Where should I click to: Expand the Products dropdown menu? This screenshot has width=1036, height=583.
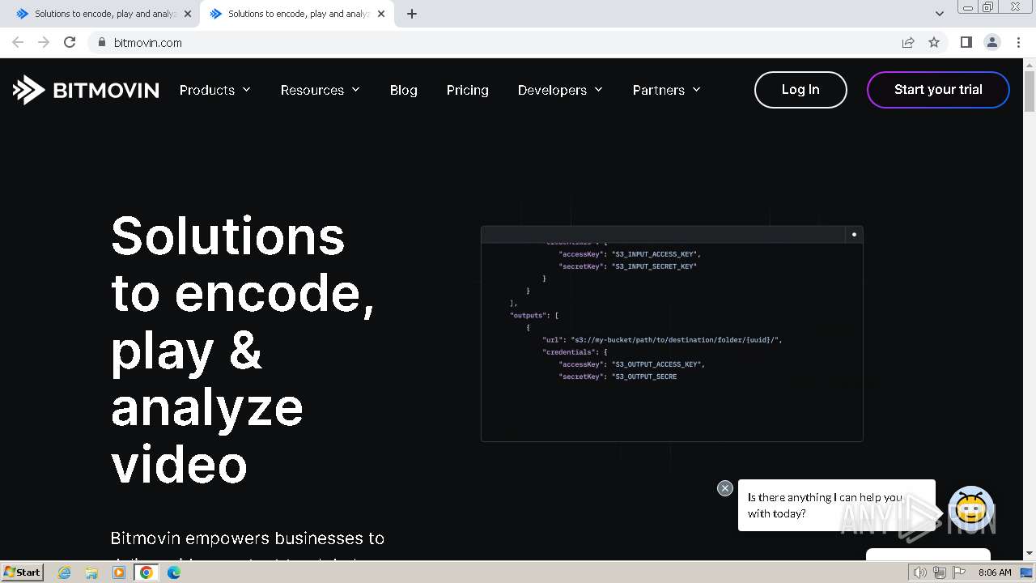[x=215, y=90]
